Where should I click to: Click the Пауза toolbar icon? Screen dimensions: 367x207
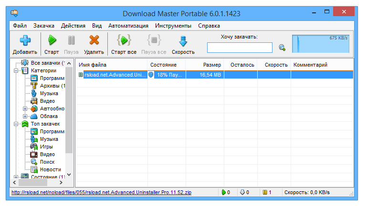click(71, 40)
